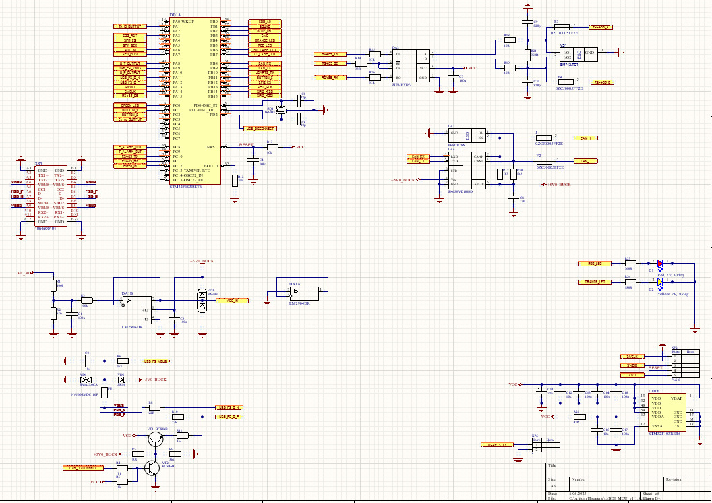This screenshot has width=712, height=503.
Task: Select the DD1B MCU power block
Action: [667, 412]
